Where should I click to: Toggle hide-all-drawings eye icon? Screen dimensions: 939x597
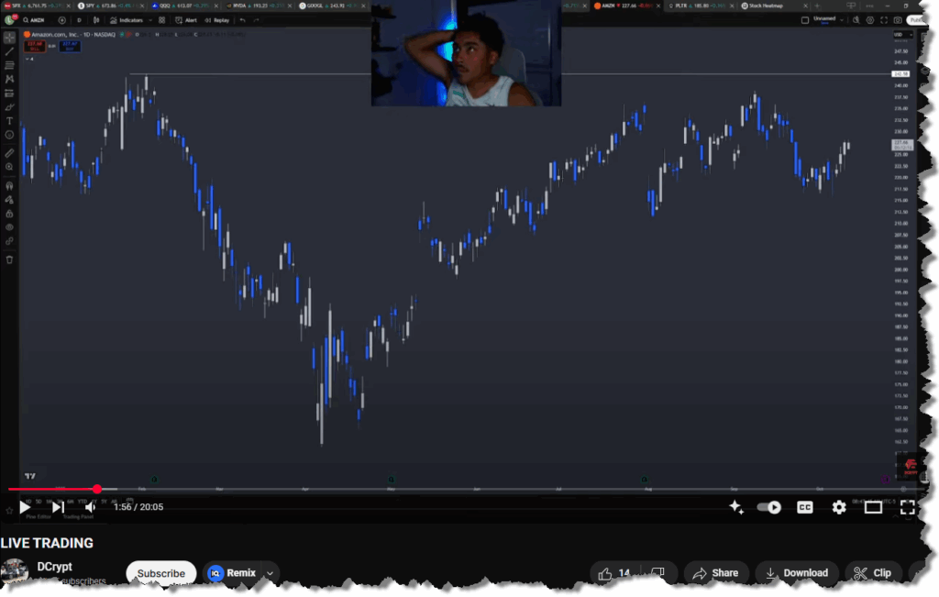click(x=10, y=227)
